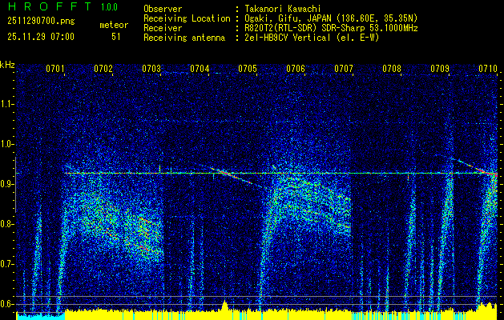Click the Receiver label
The width and height of the screenshot is (504, 320).
[x=163, y=28]
